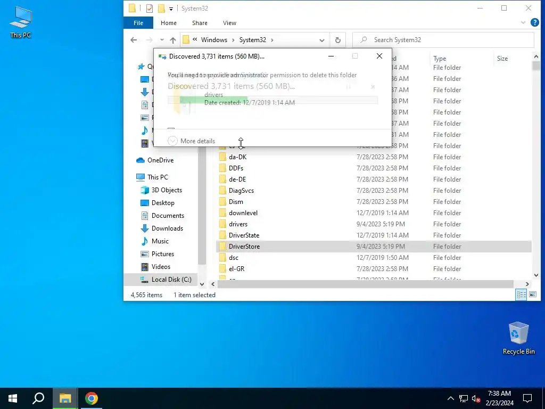Click the horizontal scrollbar of file list

365,284
